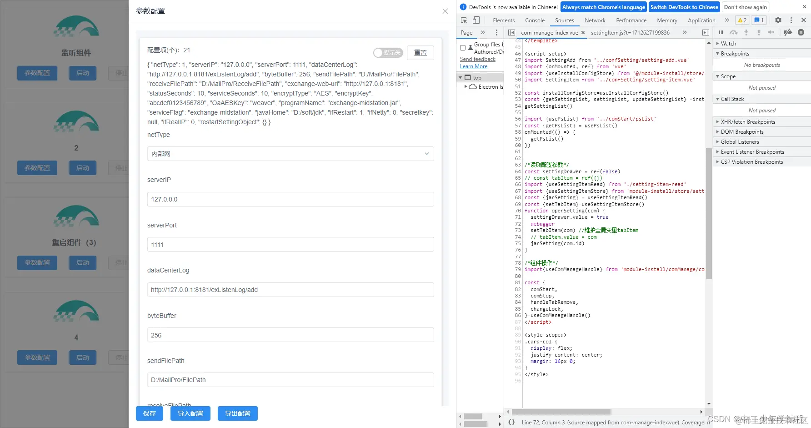Dismiss the DevTools language infobar
This screenshot has width=811, height=428.
pyautogui.click(x=804, y=7)
